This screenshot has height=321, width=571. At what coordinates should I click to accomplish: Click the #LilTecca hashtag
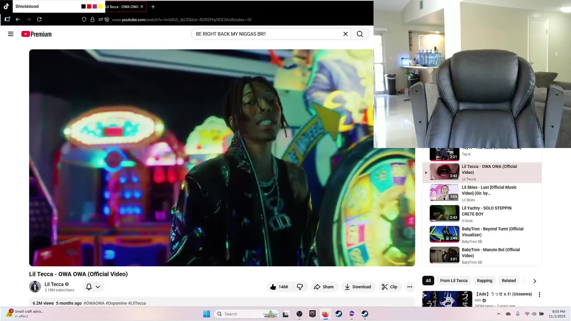pyautogui.click(x=137, y=303)
